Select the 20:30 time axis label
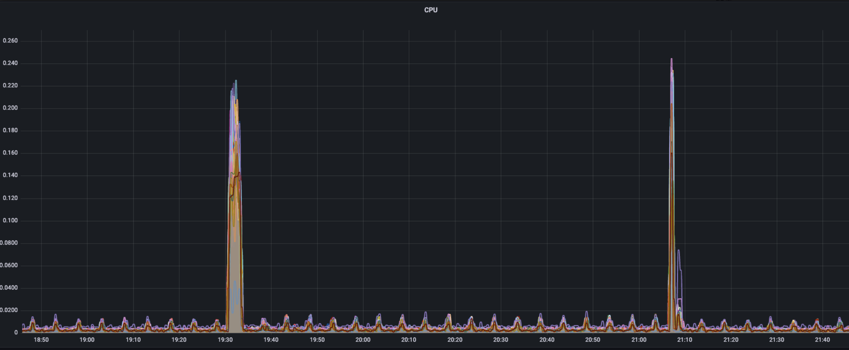Image resolution: width=849 pixels, height=350 pixels. point(501,340)
